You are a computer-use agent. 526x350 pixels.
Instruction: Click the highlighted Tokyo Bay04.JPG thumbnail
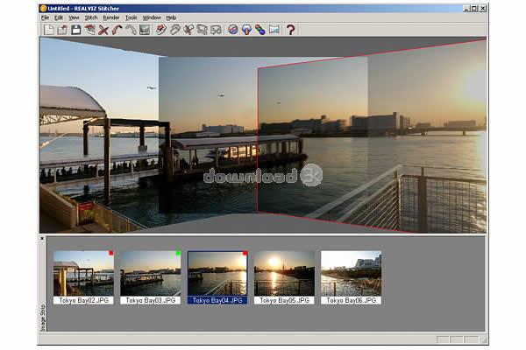(x=217, y=273)
